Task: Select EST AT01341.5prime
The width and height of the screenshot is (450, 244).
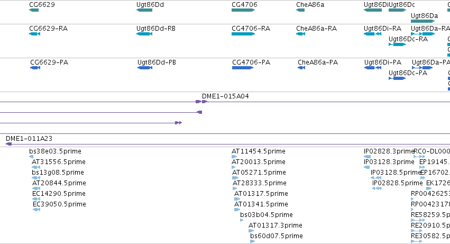Action: tap(261, 204)
